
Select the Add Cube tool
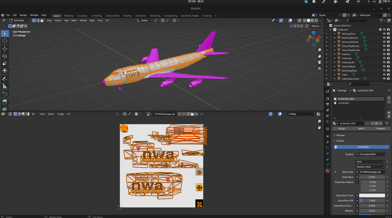[x=5, y=94]
